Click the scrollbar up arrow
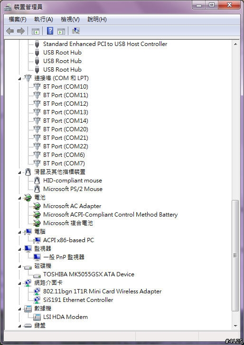This screenshot has height=345, width=244. [235, 44]
